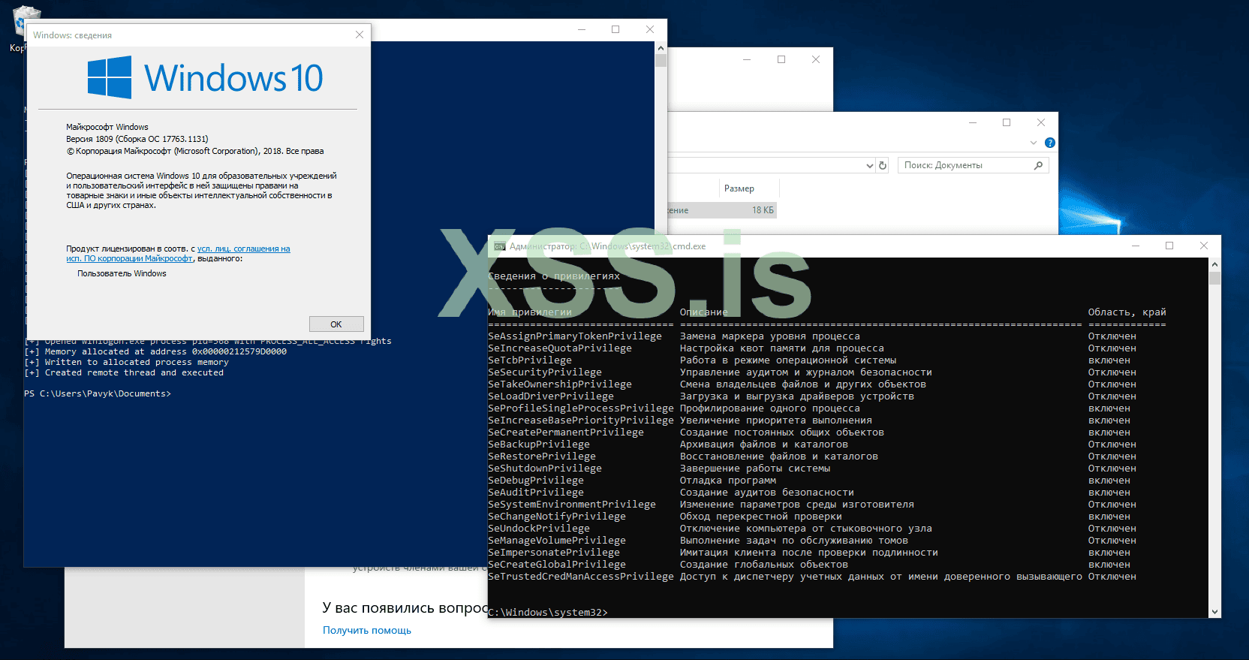Click 'SeIncreaseQuotaPrivilege' in cmd output

(560, 348)
